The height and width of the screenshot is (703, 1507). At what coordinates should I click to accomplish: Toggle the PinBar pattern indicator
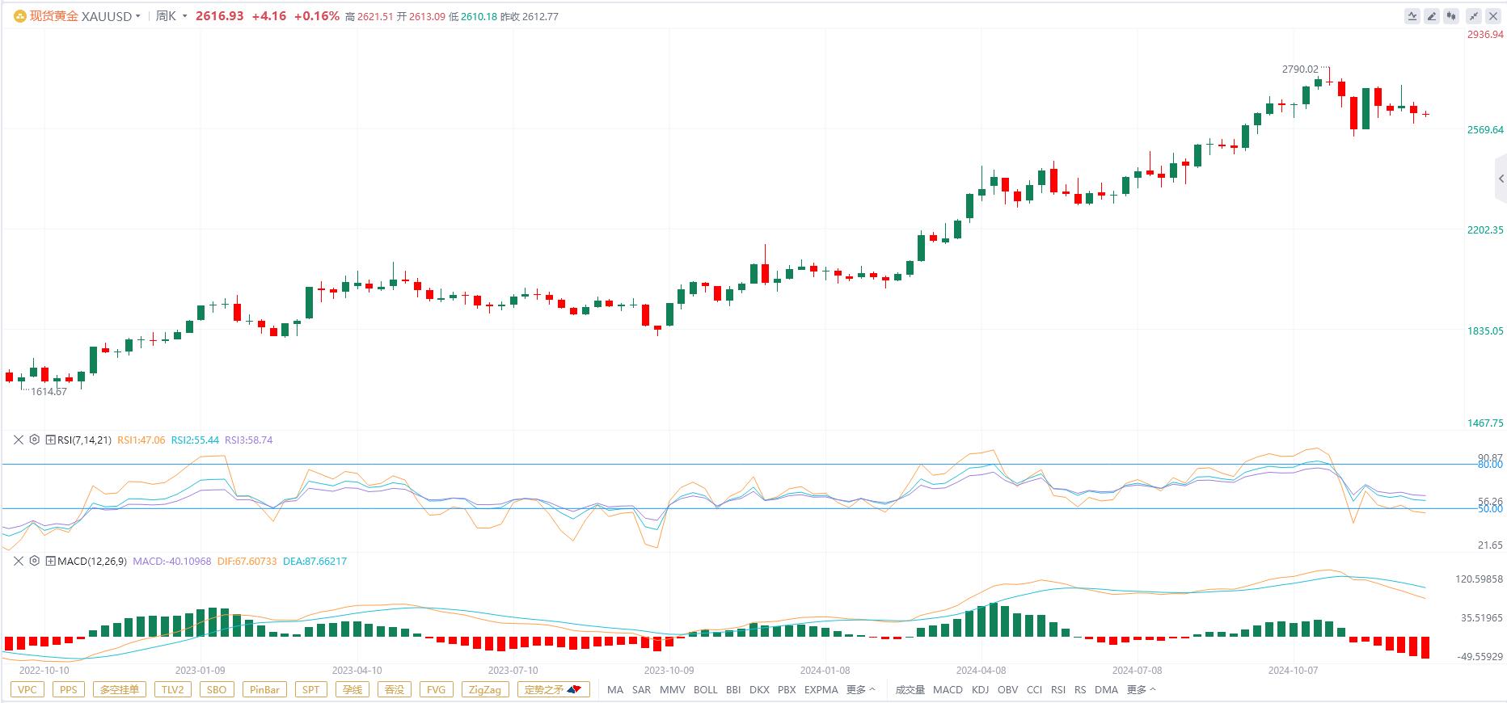click(264, 689)
